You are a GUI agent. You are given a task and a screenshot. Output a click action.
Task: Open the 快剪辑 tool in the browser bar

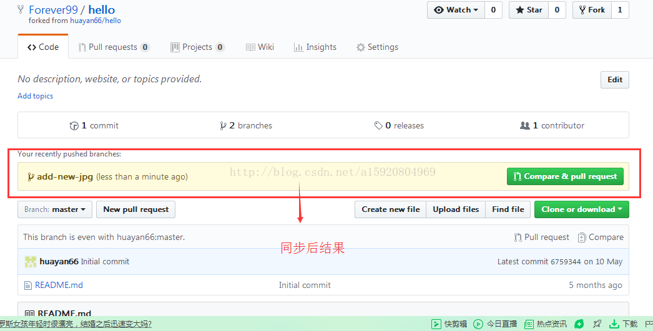(449, 324)
